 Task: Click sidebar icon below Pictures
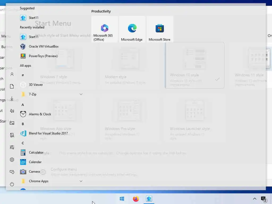pyautogui.click(x=12, y=135)
